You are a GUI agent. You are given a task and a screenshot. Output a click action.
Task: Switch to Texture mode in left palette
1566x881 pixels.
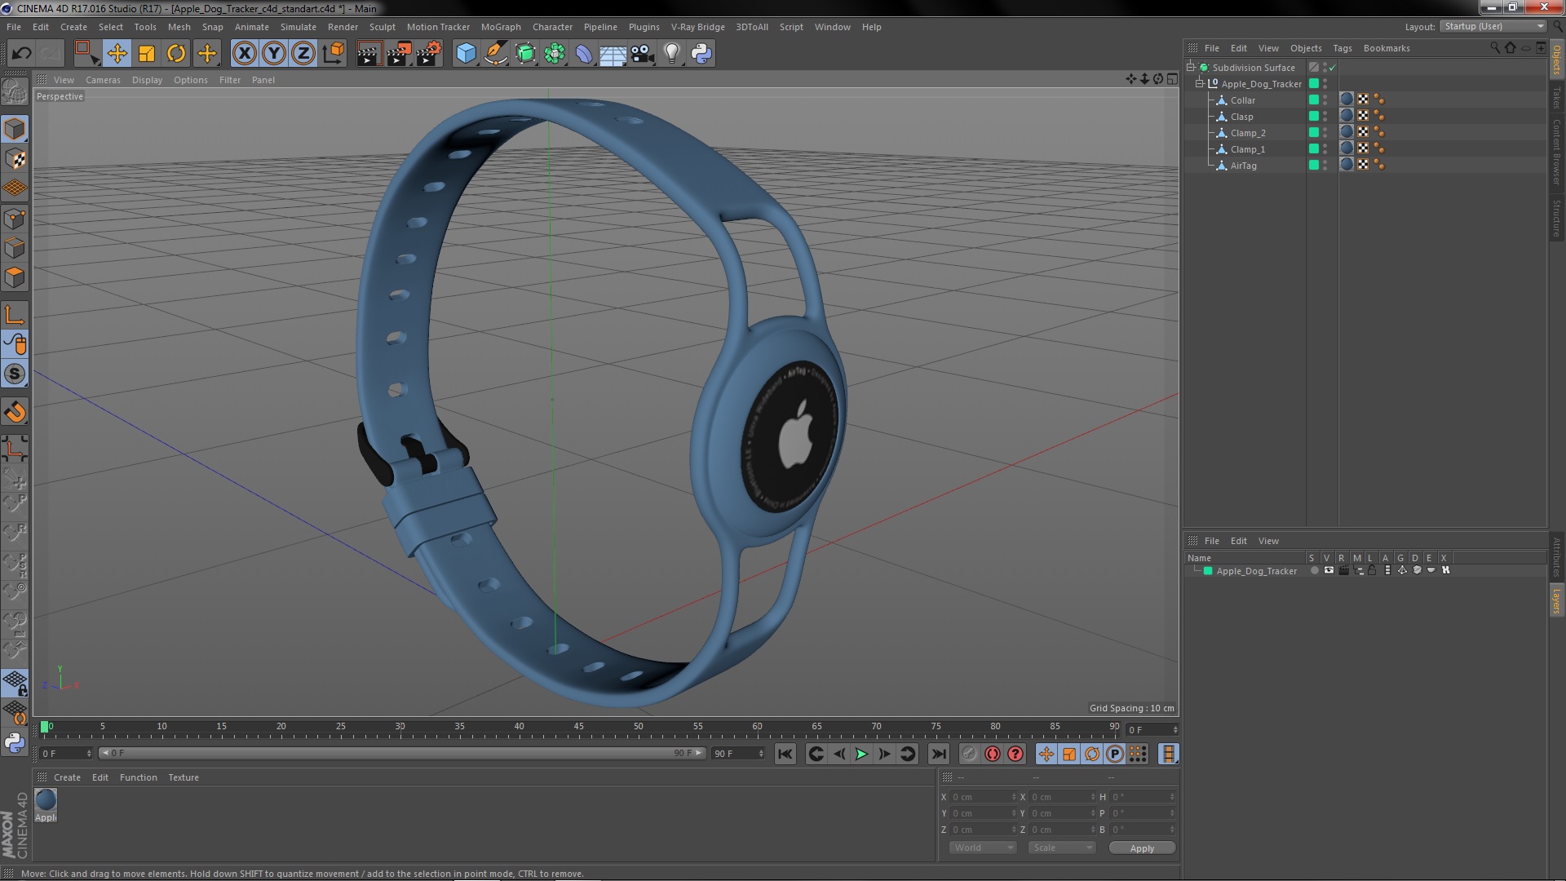(15, 158)
